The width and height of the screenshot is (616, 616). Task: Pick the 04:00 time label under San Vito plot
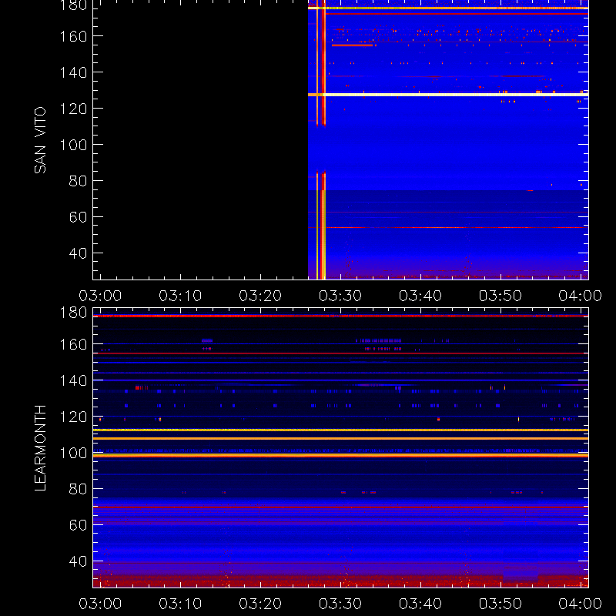point(581,296)
